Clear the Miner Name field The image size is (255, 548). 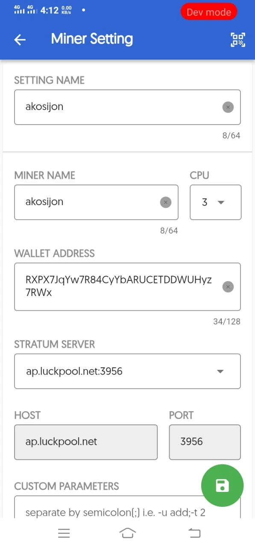click(166, 202)
